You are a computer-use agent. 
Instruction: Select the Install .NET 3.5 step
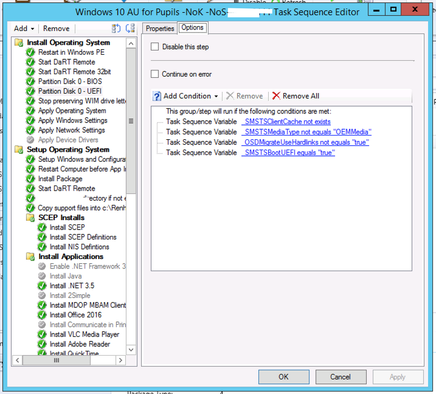72,286
